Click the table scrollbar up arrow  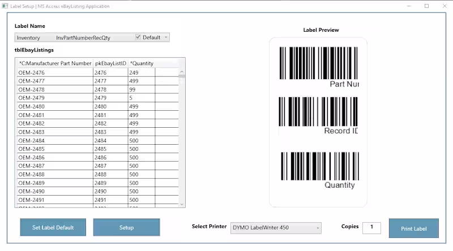click(182, 72)
